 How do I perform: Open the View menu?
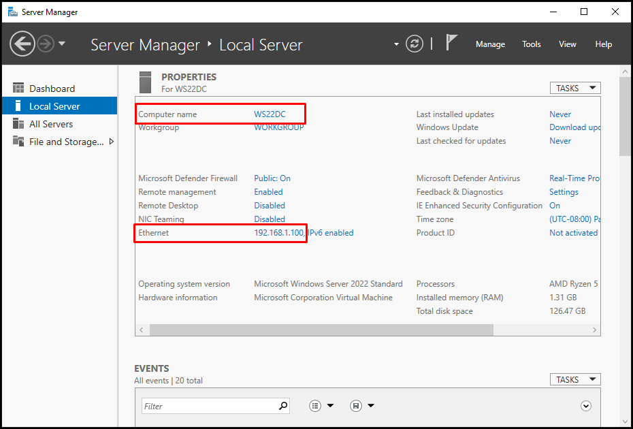coord(567,44)
